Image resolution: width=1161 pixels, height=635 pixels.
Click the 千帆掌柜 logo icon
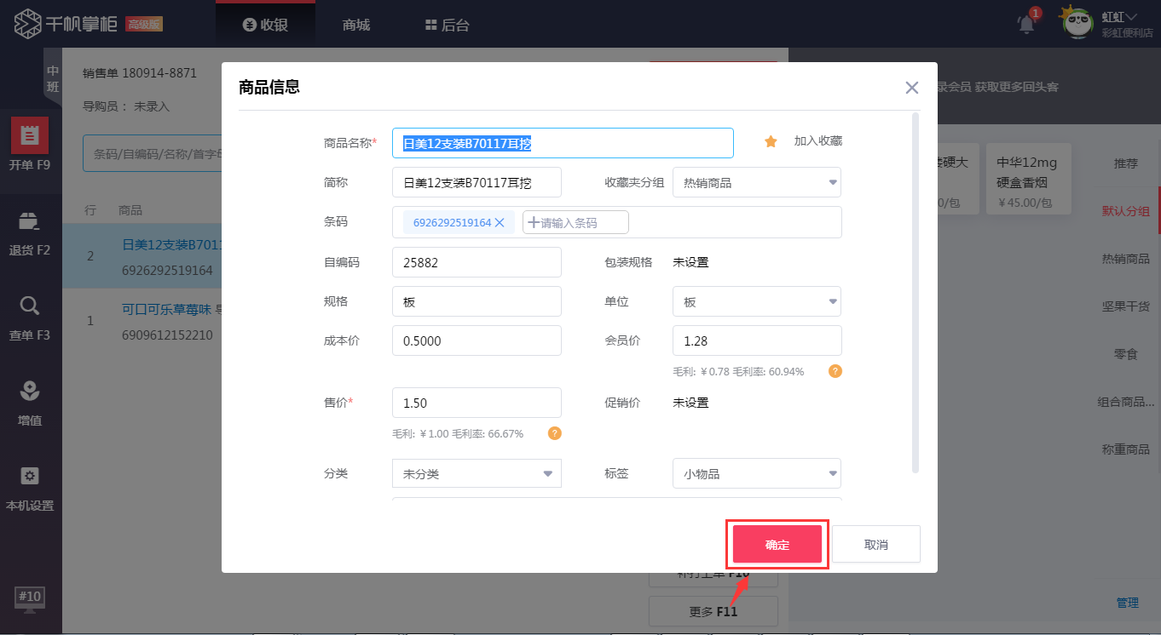coord(28,23)
